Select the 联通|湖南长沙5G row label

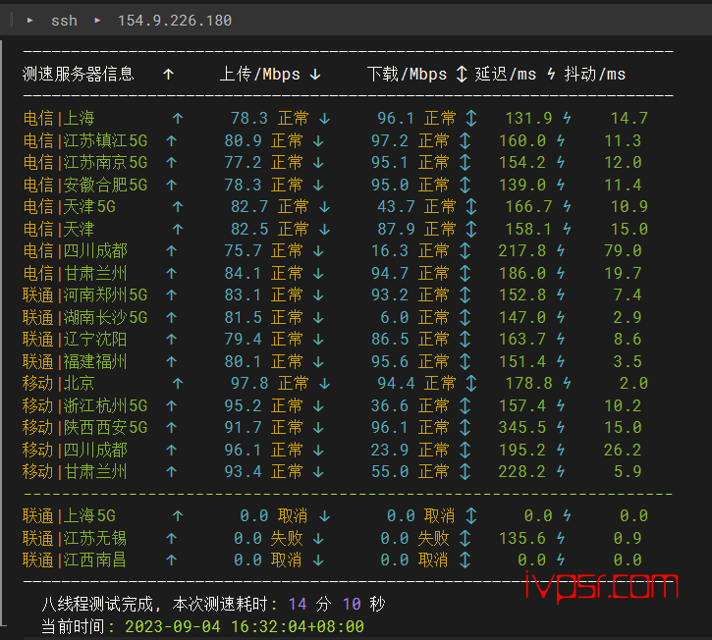[84, 317]
